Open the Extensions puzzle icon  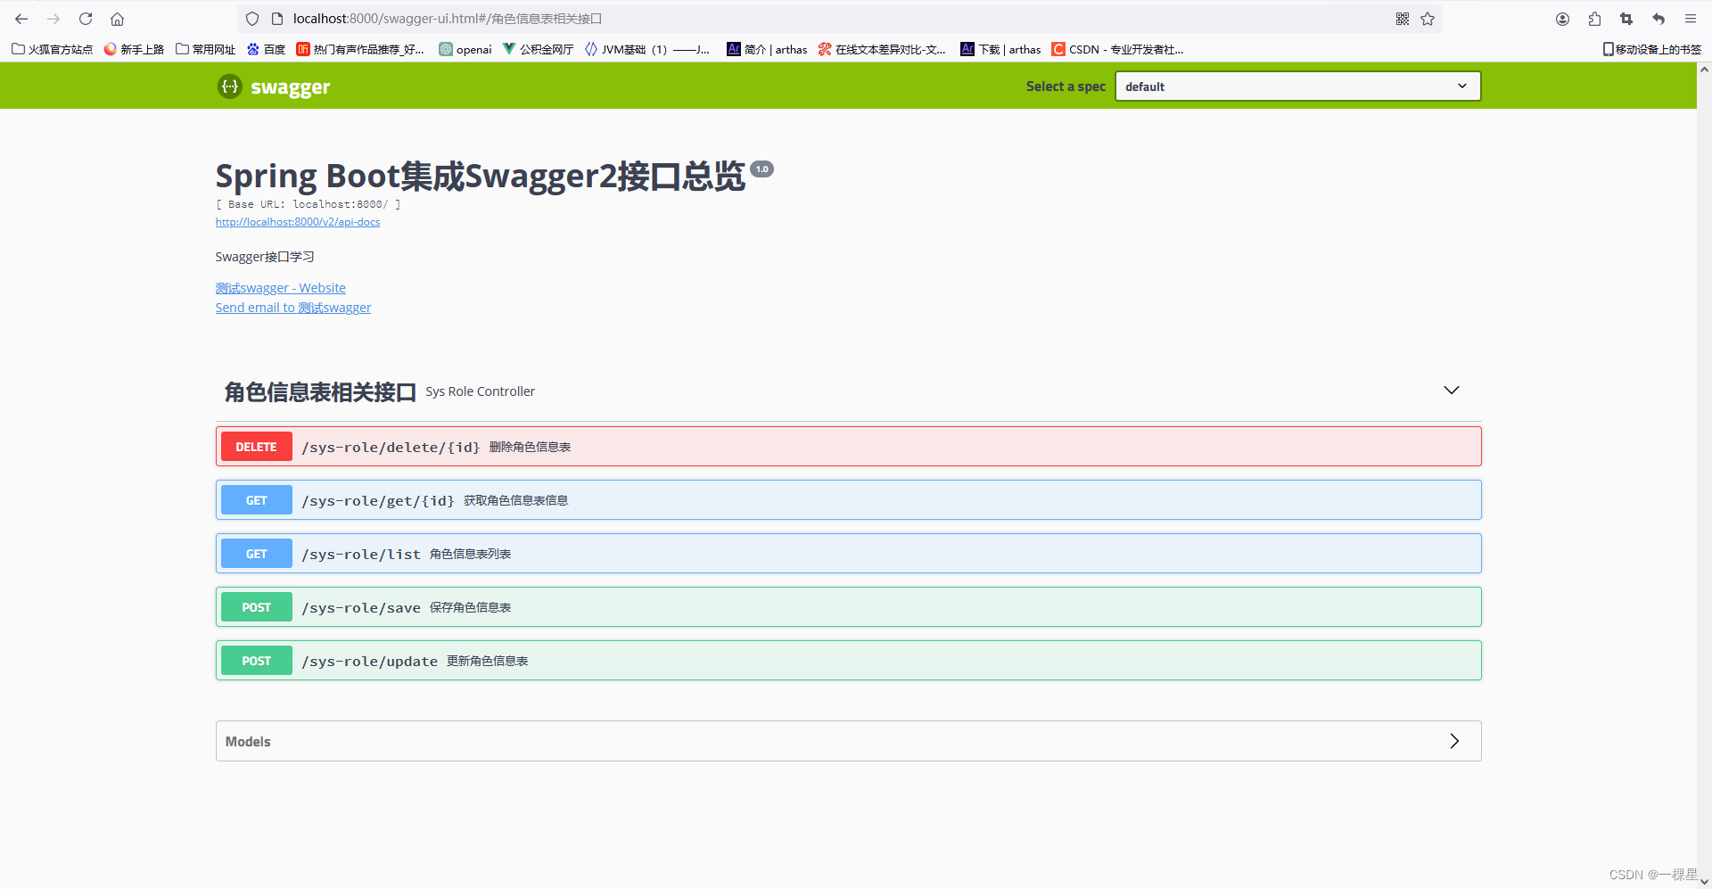[1594, 19]
